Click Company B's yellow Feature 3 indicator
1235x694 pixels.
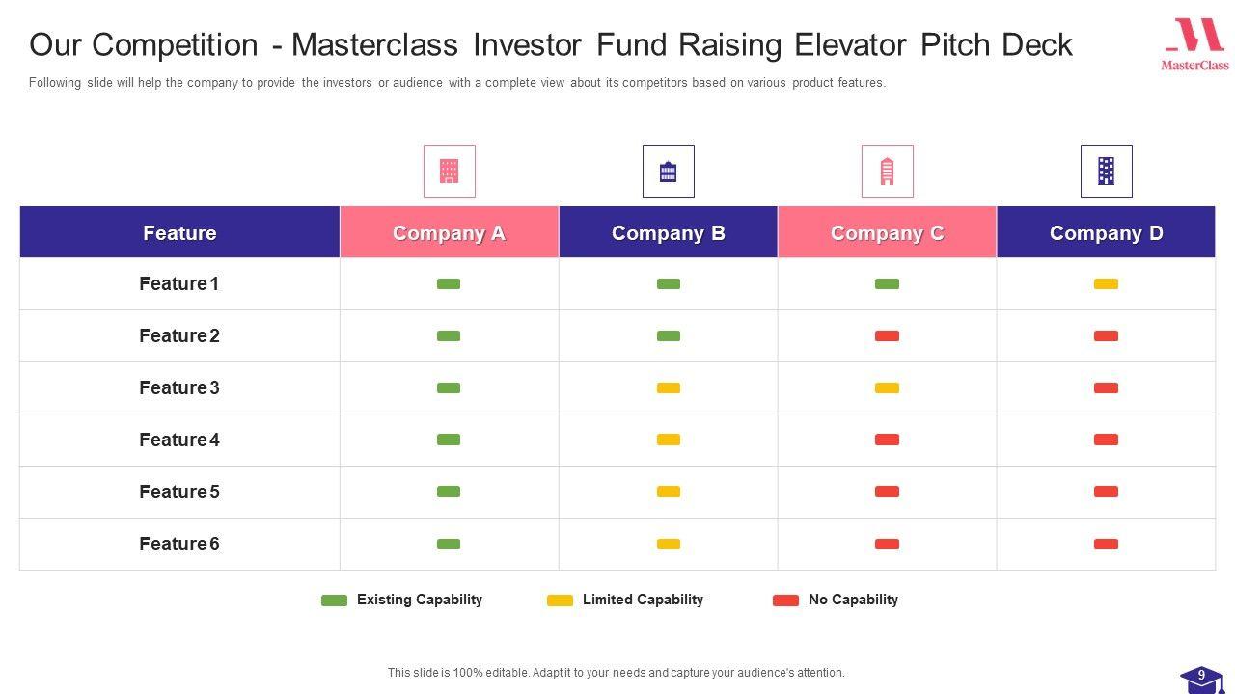tap(668, 388)
